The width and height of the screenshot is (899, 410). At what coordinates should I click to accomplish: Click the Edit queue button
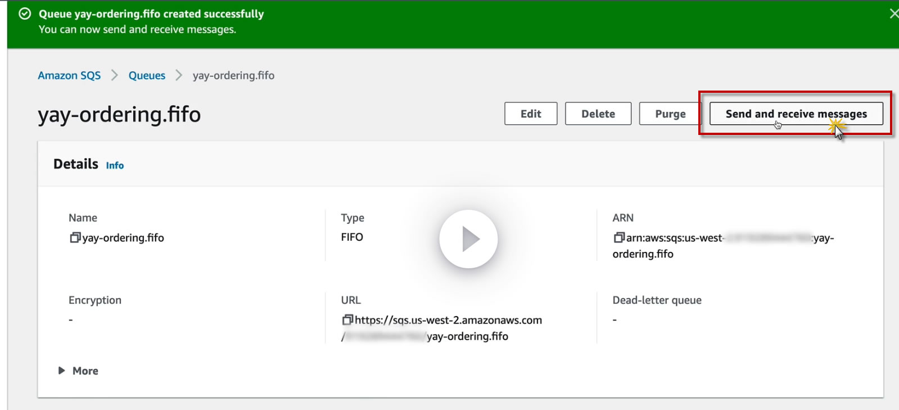pyautogui.click(x=530, y=114)
